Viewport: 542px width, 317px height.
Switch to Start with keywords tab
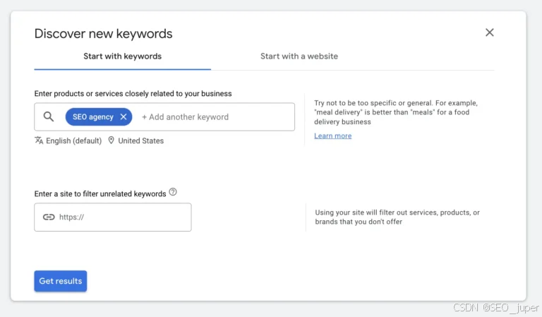point(122,56)
